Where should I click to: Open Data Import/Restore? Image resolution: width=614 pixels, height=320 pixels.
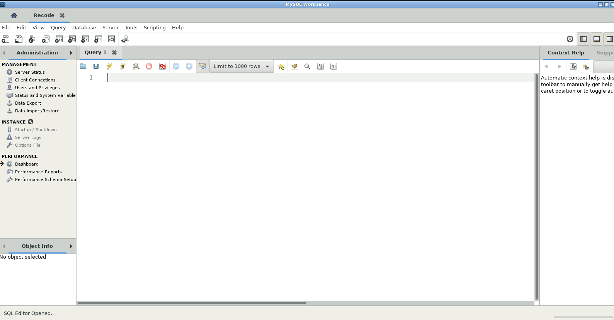click(x=37, y=111)
